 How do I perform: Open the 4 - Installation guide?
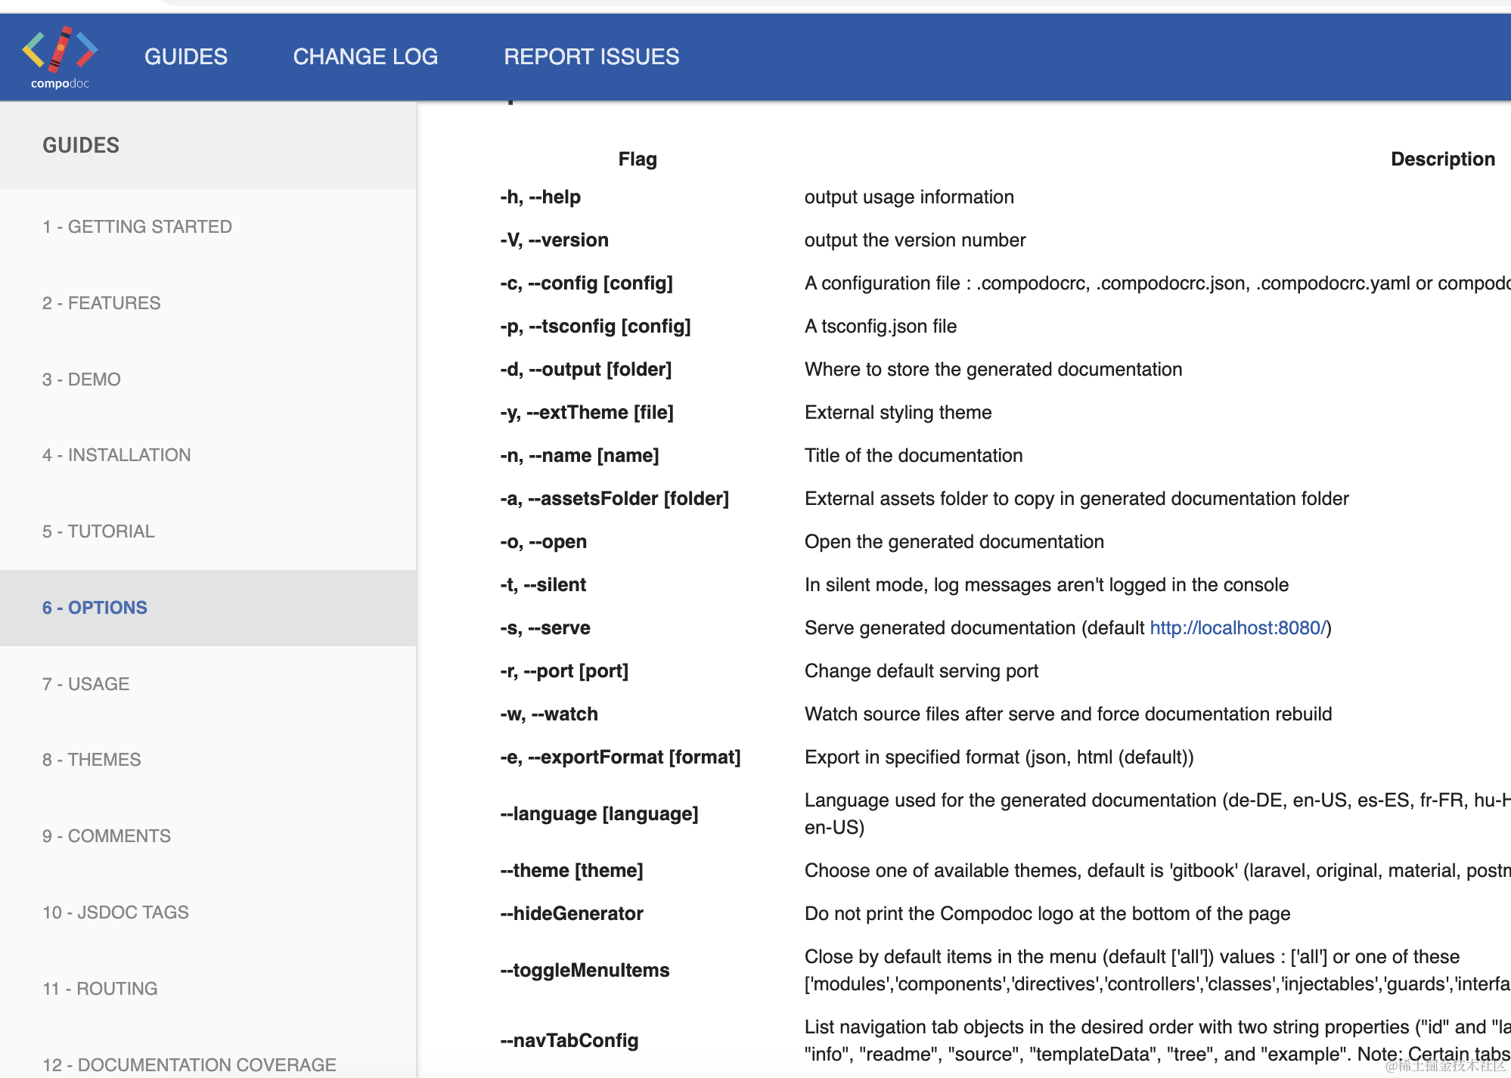coord(116,455)
